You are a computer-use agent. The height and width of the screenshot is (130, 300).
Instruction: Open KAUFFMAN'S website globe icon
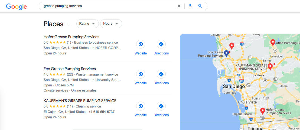coord(141,106)
